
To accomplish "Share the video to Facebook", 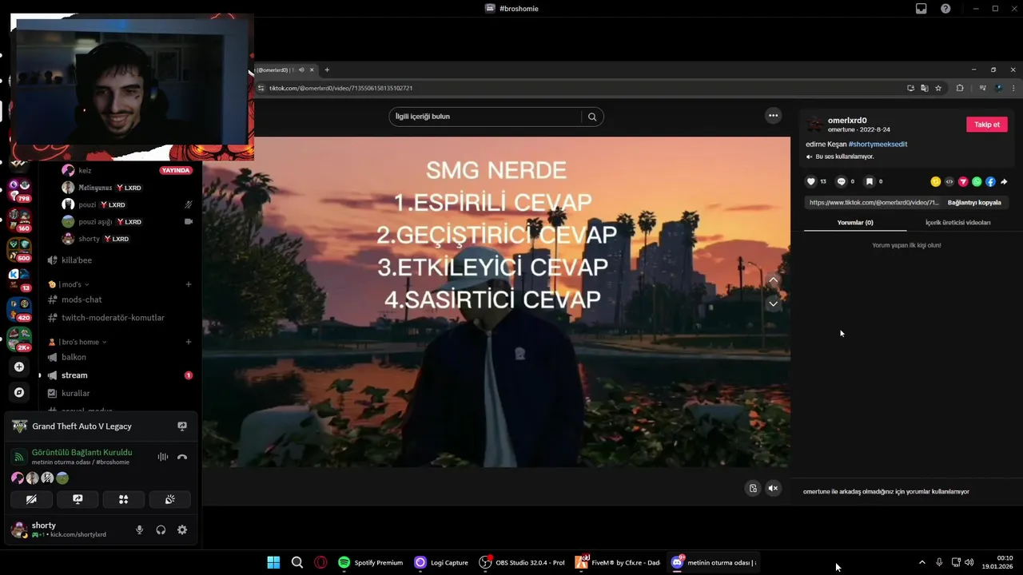I will [x=990, y=182].
